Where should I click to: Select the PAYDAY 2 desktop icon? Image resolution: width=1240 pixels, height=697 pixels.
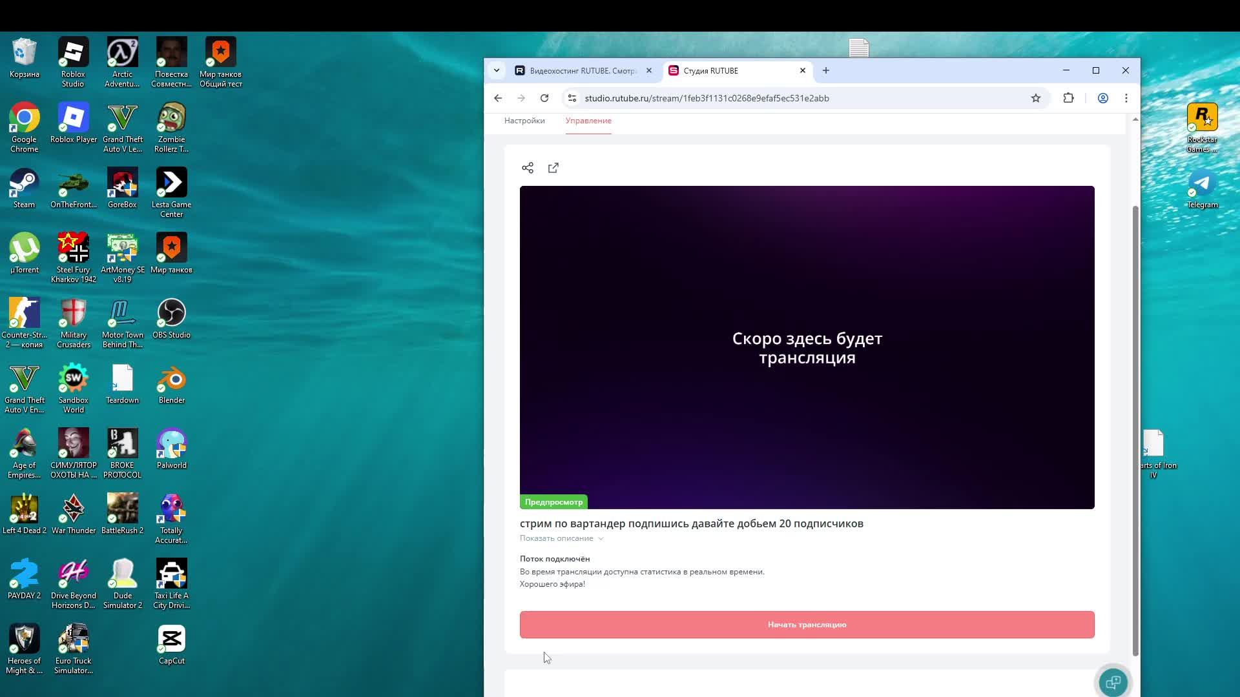click(24, 580)
